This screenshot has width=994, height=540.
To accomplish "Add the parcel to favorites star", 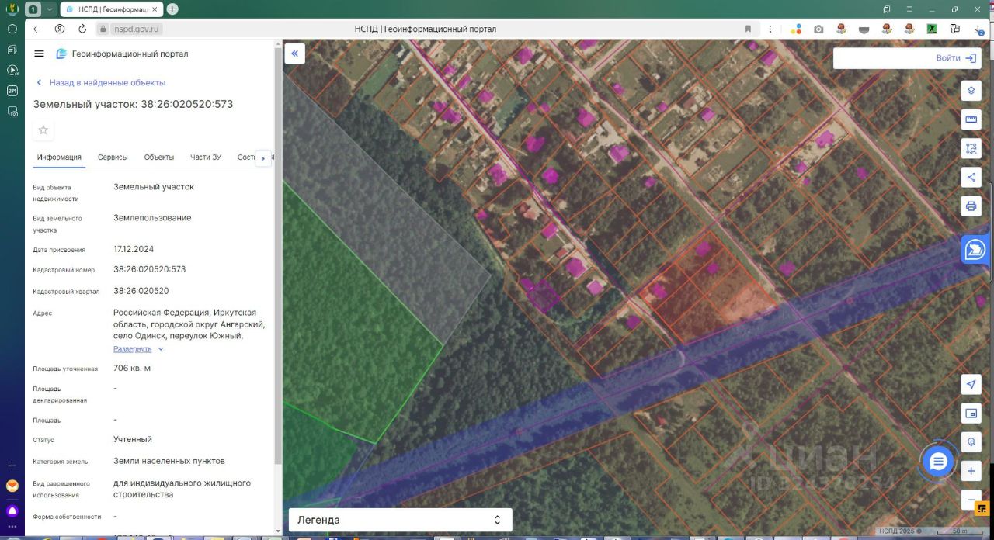I will pos(43,130).
